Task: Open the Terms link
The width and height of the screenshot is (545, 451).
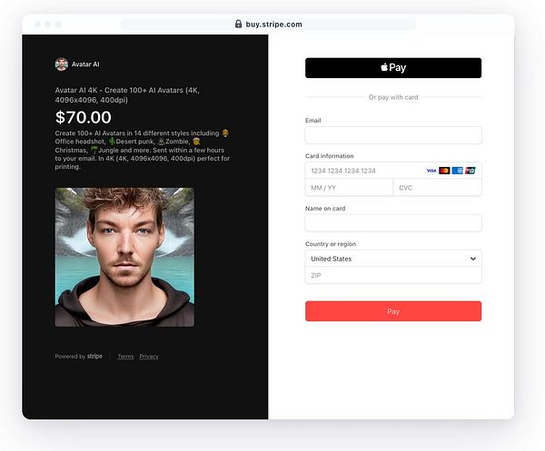Action: point(125,357)
